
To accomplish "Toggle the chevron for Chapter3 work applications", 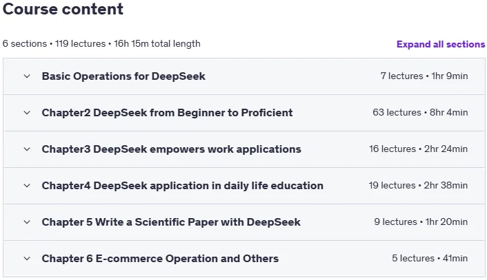I will (x=27, y=149).
